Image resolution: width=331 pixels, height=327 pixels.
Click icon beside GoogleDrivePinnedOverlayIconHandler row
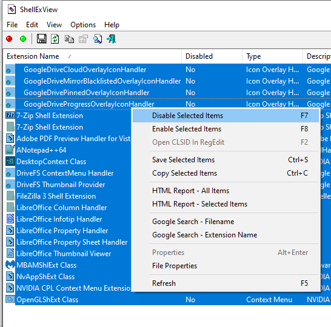coord(10,93)
